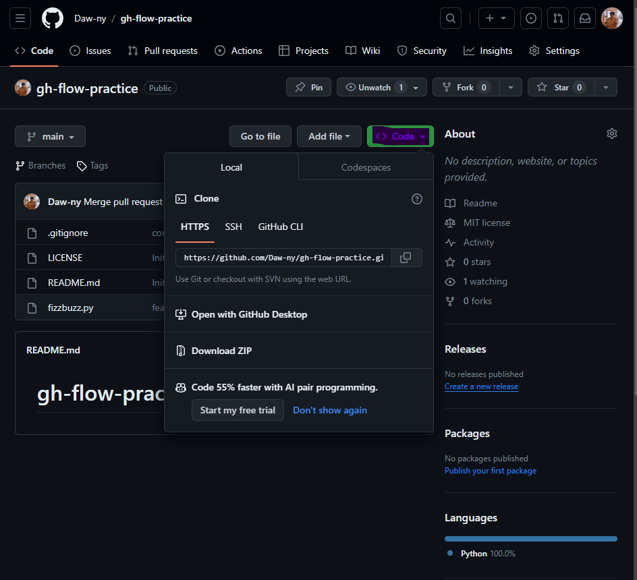Open the Wiki tab

(363, 51)
